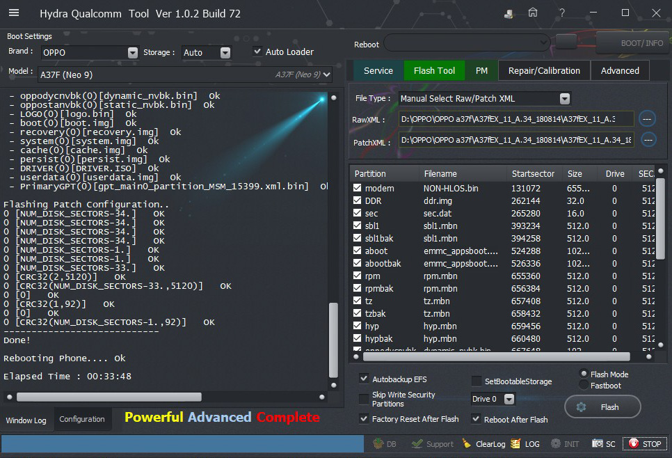This screenshot has width=672, height=458.
Task: Open the Advanced tab
Action: (x=620, y=71)
